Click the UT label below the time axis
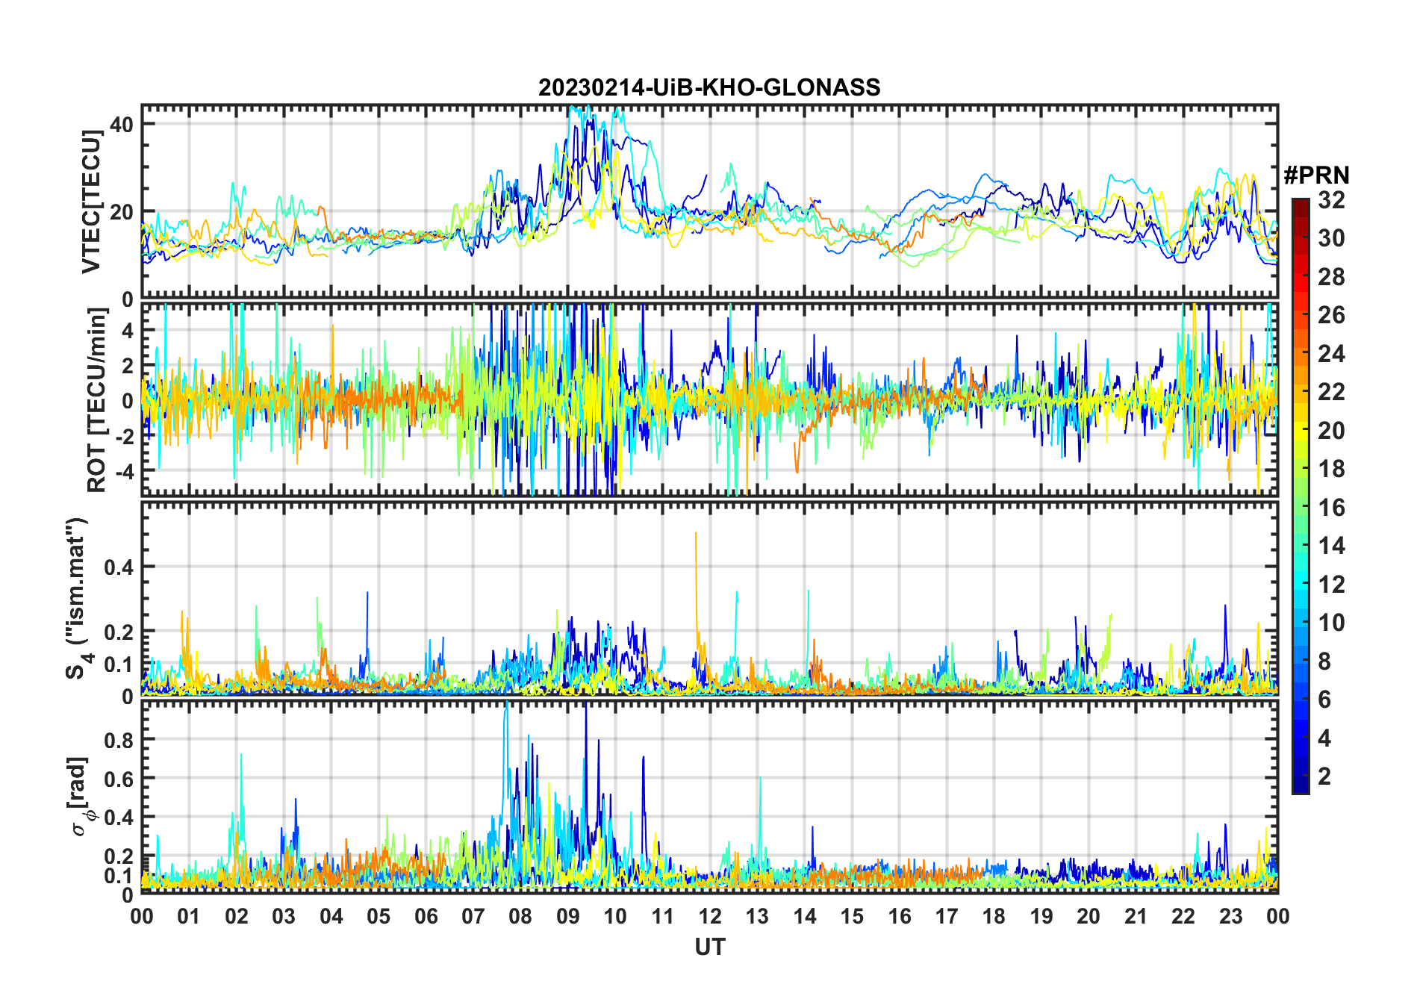This screenshot has width=1420, height=993. point(709,947)
